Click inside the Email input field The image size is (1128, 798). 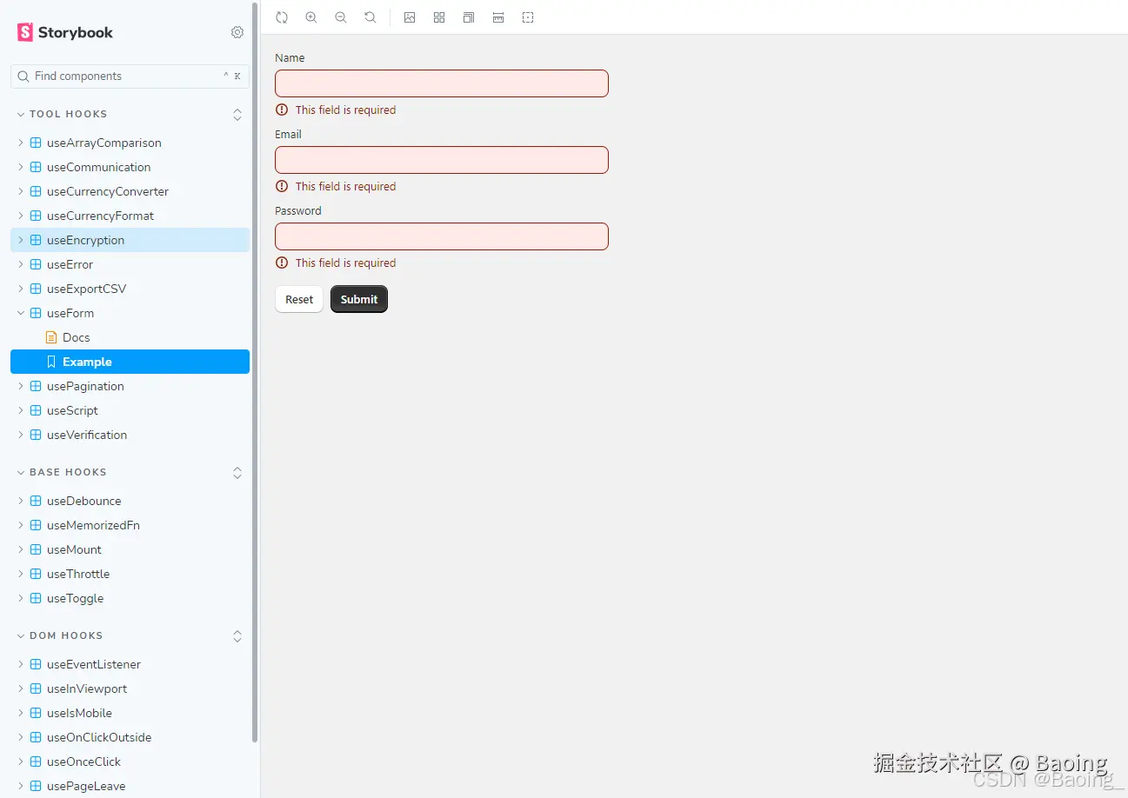click(441, 159)
